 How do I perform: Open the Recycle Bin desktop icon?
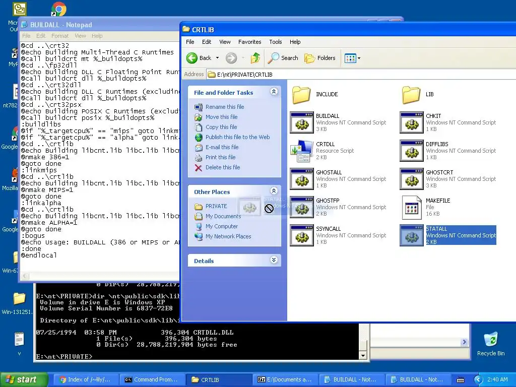(491, 344)
